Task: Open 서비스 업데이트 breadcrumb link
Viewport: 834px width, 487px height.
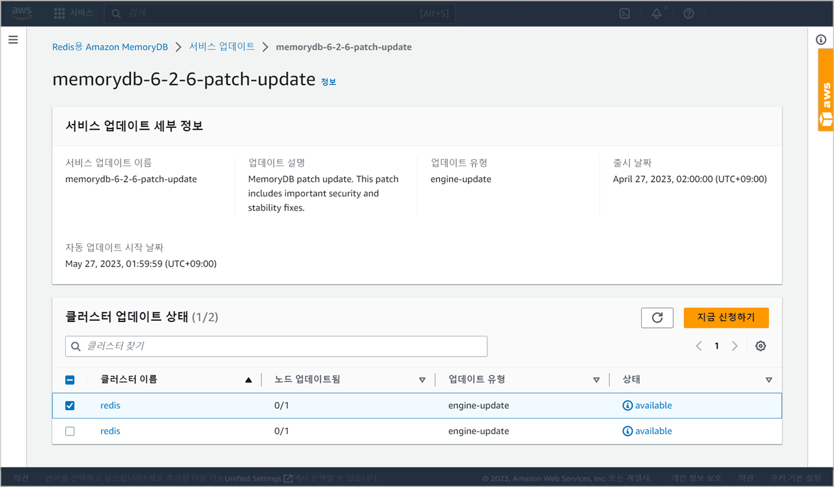Action: [x=222, y=47]
